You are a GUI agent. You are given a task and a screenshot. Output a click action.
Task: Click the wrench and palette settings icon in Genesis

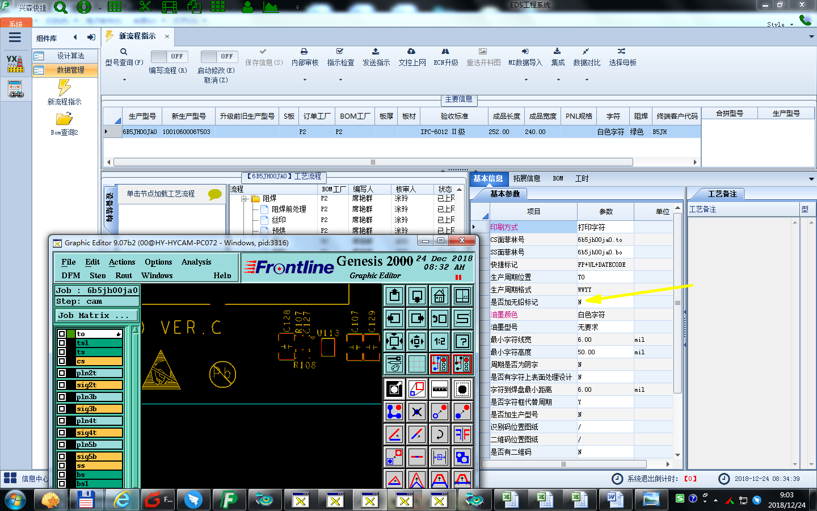coord(394,364)
